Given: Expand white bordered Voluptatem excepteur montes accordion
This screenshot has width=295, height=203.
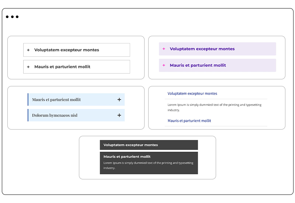Looking at the screenshot, I should (67, 50).
